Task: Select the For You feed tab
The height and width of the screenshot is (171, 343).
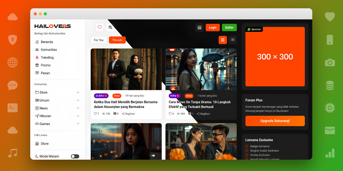Action: click(x=98, y=40)
